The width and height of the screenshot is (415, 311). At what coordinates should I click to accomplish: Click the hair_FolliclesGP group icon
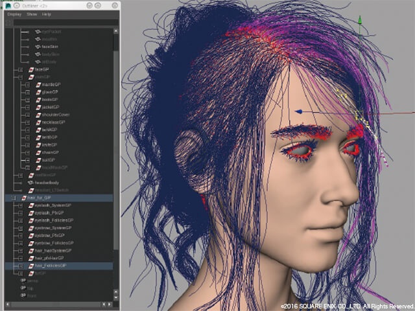pos(31,266)
